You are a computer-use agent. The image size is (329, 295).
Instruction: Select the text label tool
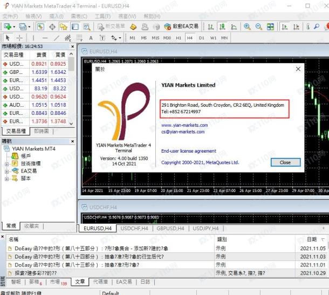coord(102,38)
